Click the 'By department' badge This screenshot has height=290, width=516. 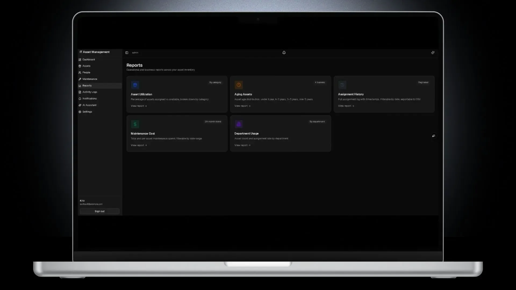(317, 122)
